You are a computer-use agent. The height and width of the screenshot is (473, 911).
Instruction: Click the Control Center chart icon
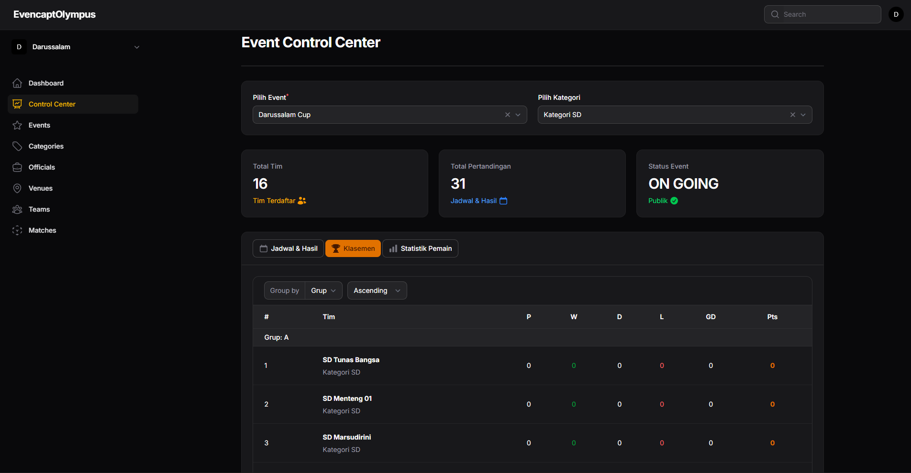tap(17, 104)
